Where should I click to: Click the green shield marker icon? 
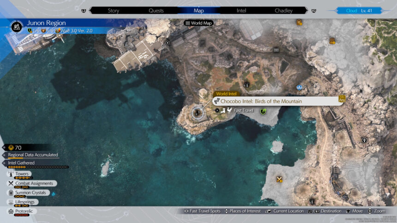tap(264, 111)
